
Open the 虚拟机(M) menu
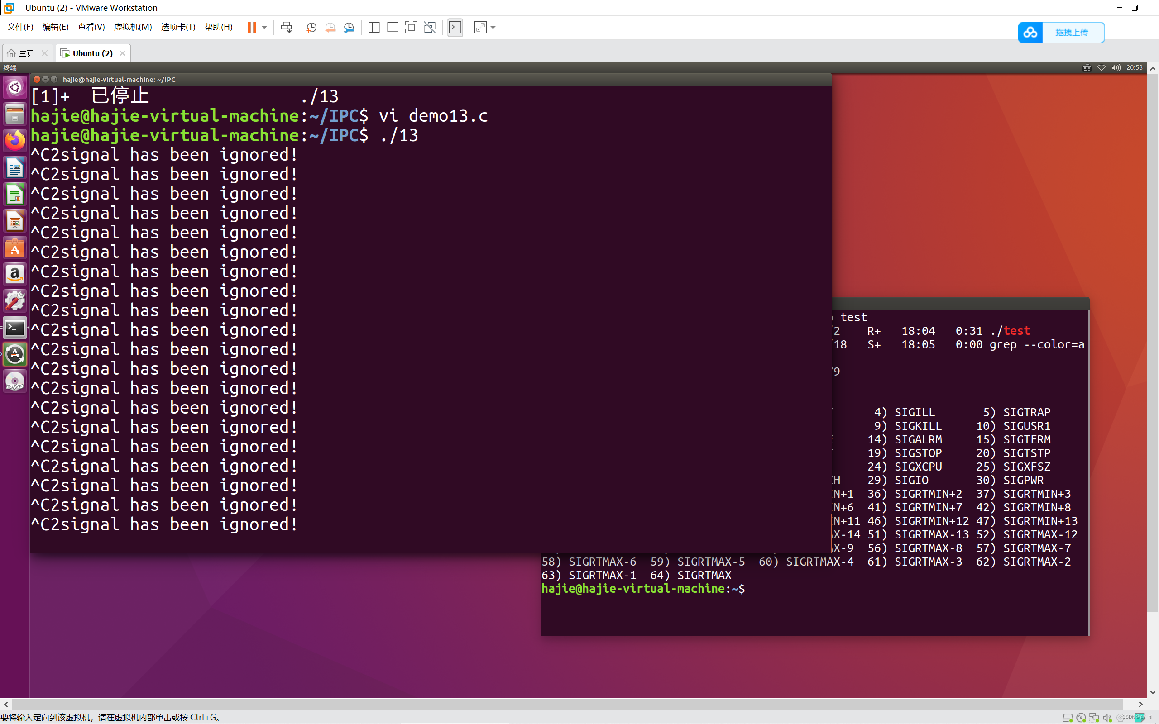click(133, 27)
